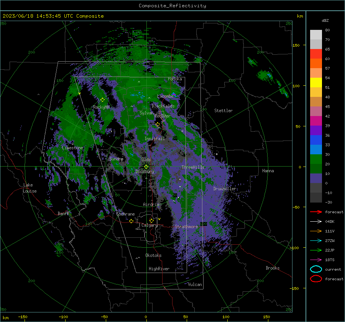Click the slate purple 10 dBZ swatch
The image size is (345, 322).
316,178
